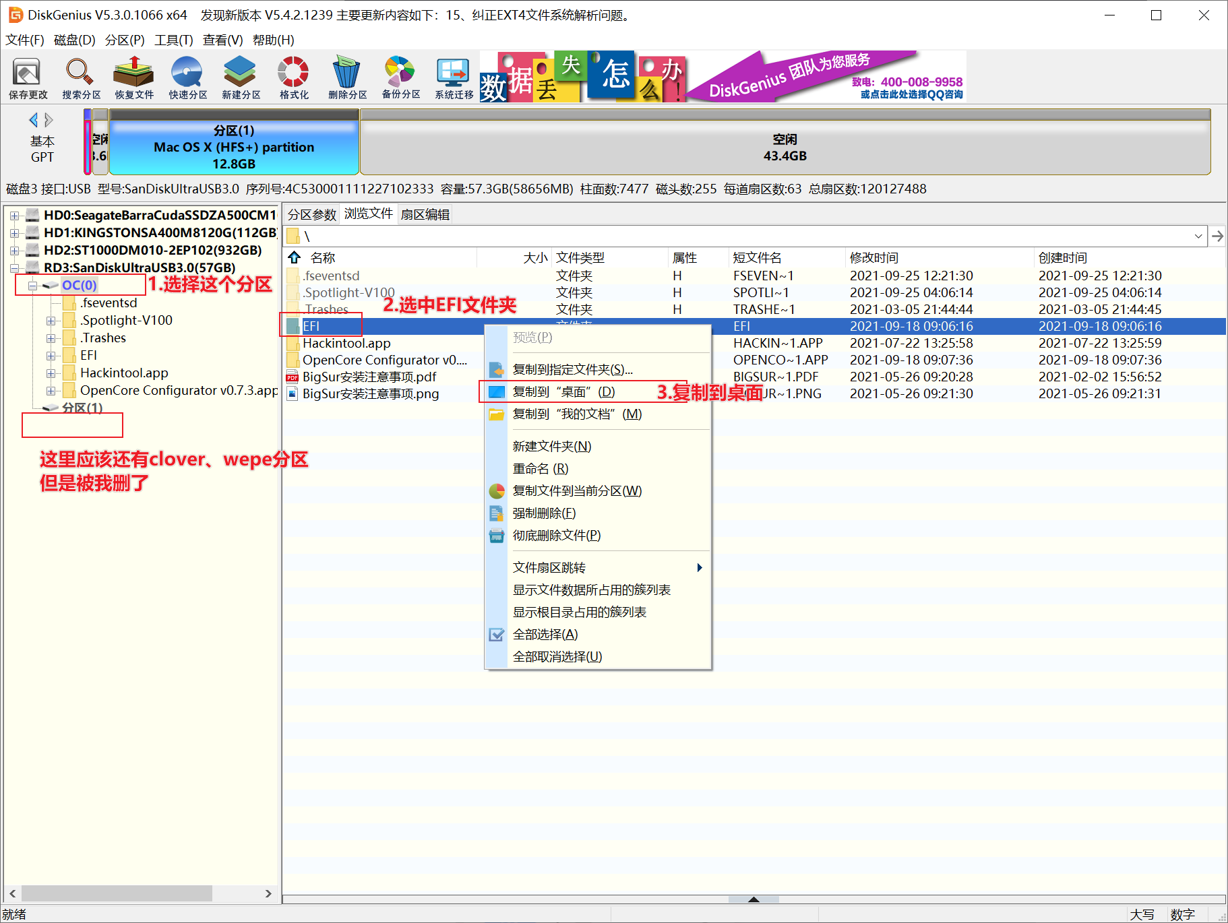Select the 格式化 toolbar icon
Image resolution: width=1228 pixels, height=923 pixels.
pos(294,78)
